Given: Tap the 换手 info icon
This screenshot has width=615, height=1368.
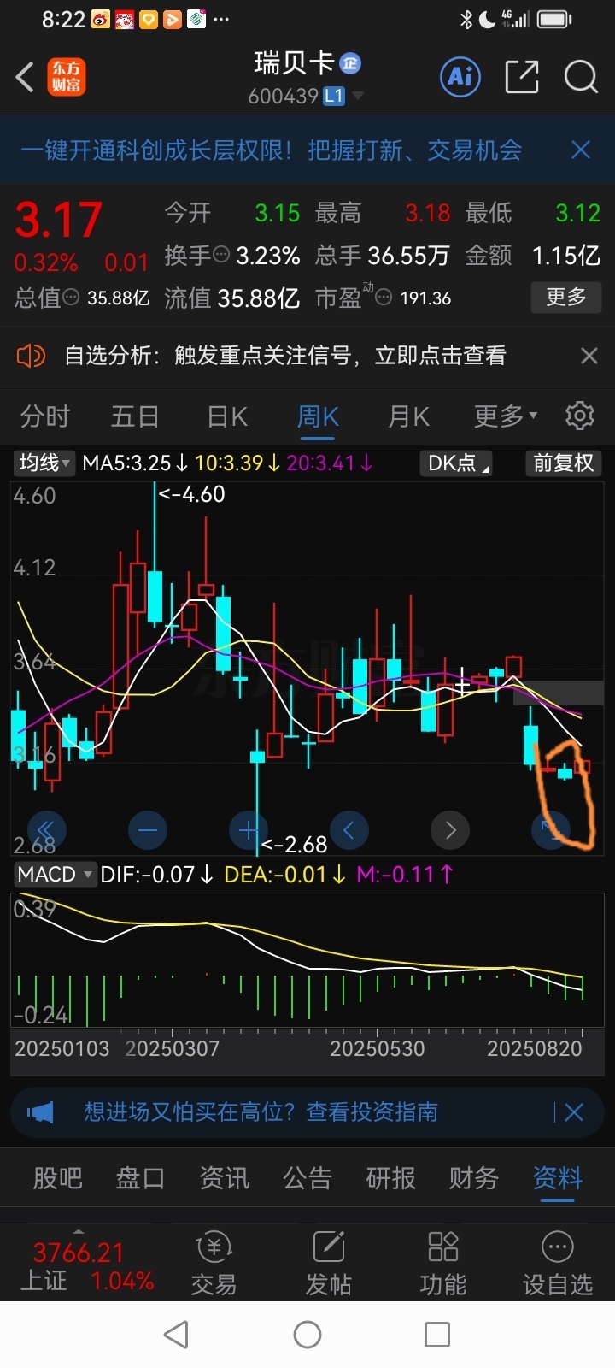Looking at the screenshot, I should [x=221, y=255].
